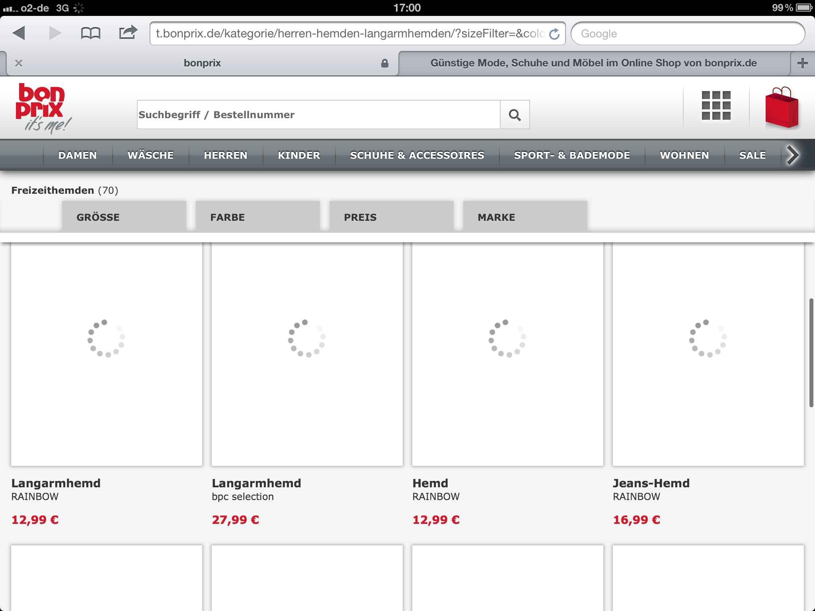
Task: Open a new tab with plus
Action: click(802, 63)
